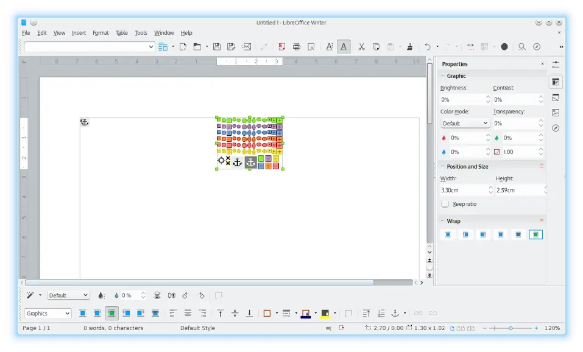Open the sidebar Properties deck icon
583x352 pixels.
556,82
